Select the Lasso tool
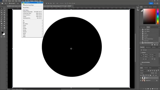160x90 pixels. coord(1,10)
